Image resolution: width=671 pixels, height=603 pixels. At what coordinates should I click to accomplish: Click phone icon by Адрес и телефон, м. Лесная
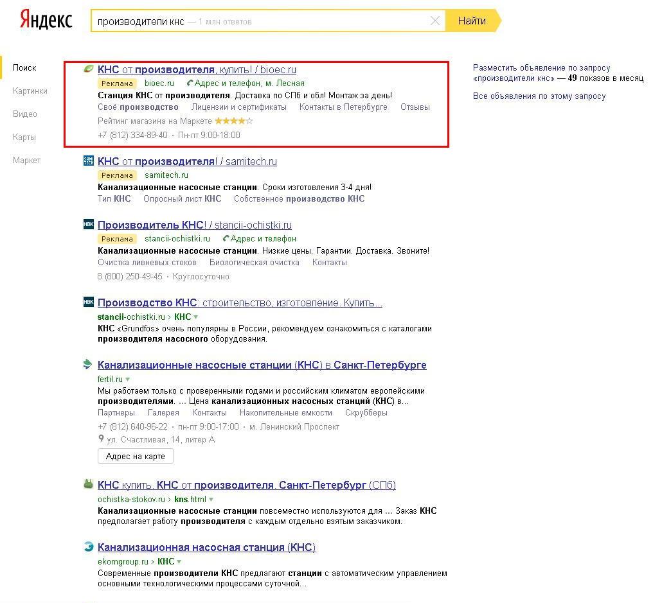190,83
